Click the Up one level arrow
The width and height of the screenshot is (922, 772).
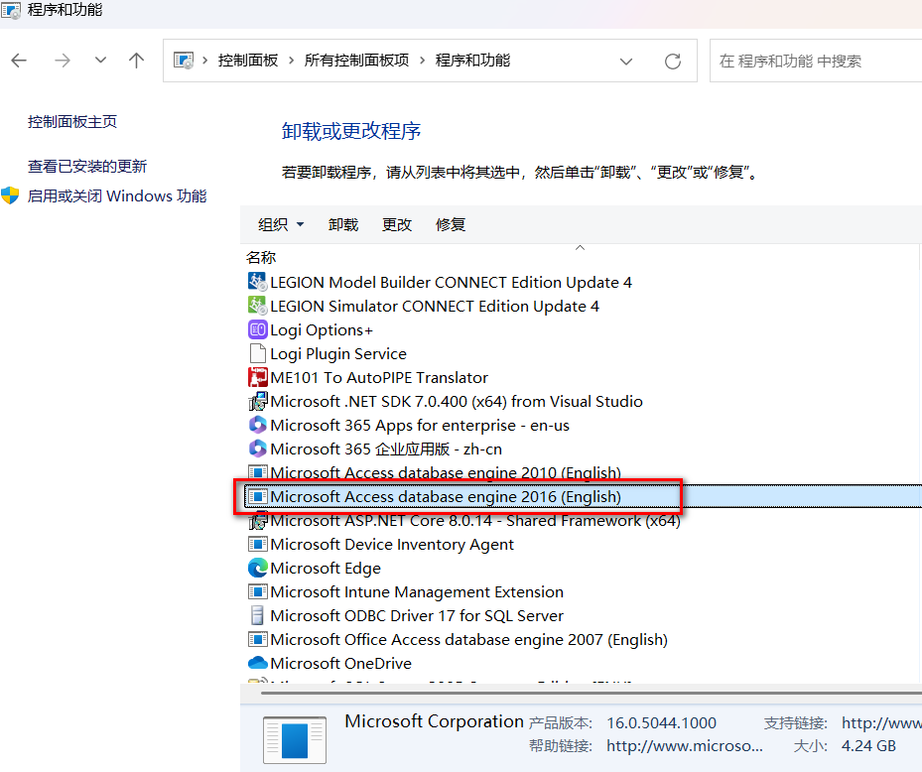[x=136, y=60]
